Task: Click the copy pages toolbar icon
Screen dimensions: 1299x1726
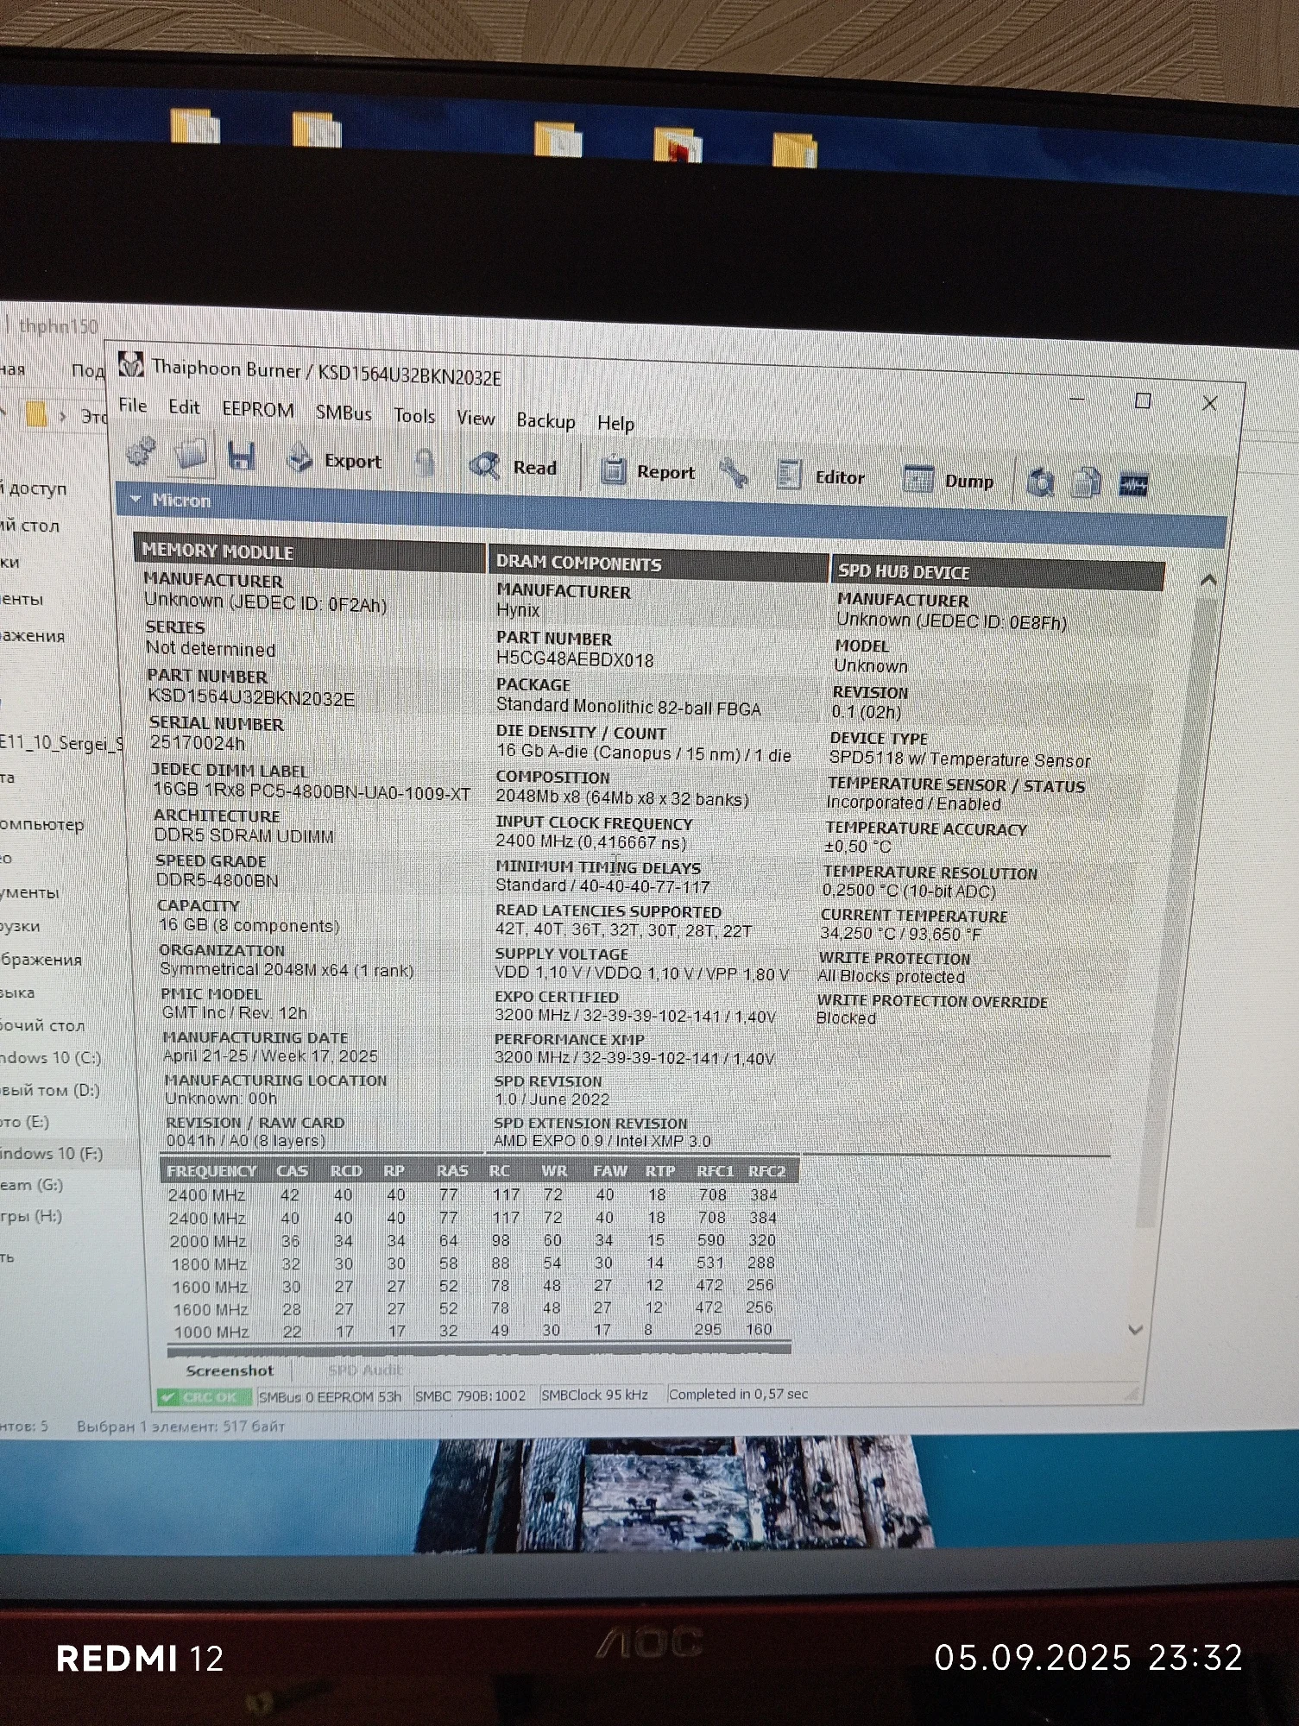Action: pos(1086,483)
